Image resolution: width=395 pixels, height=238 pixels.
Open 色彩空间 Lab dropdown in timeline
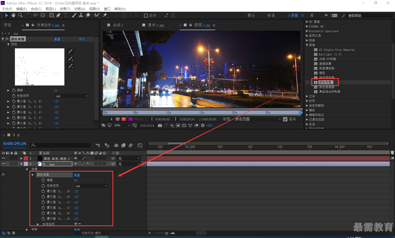pyautogui.click(x=91, y=186)
